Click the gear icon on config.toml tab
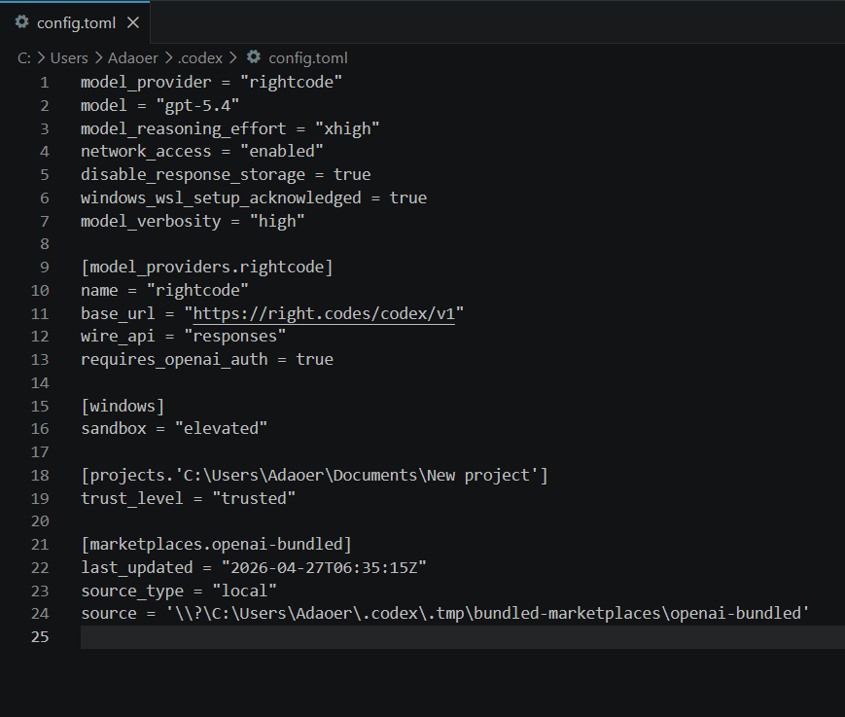 point(21,21)
